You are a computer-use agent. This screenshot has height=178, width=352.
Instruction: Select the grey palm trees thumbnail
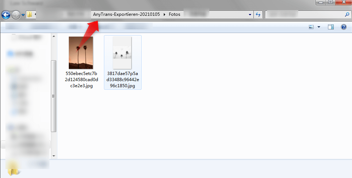tap(122, 53)
